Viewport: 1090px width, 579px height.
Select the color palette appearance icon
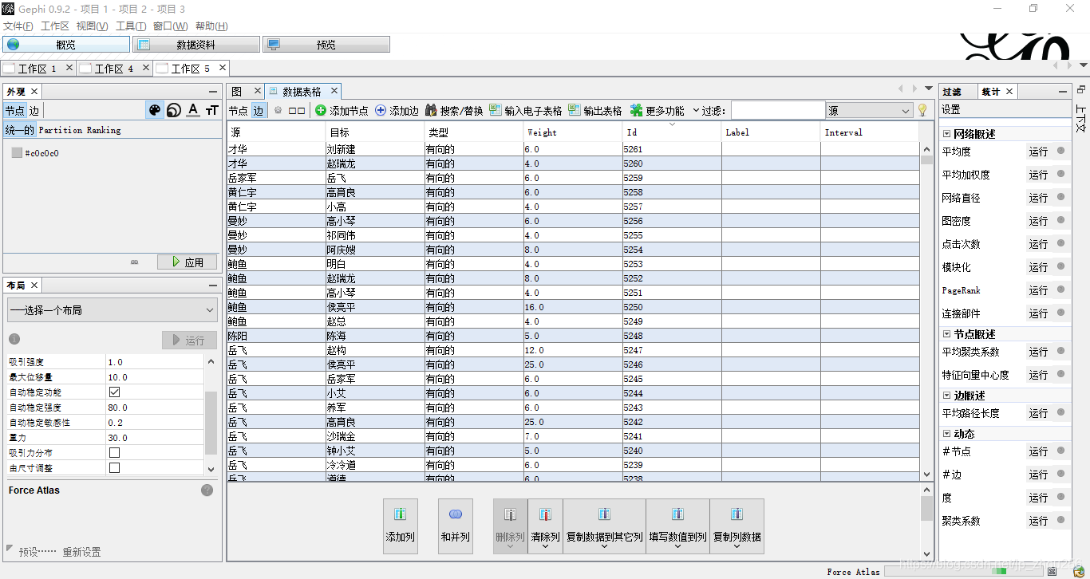tap(155, 111)
